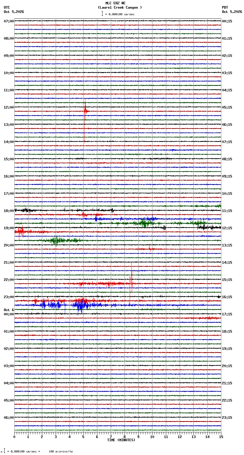Click the '21:15' PDT time label

pos(227,383)
